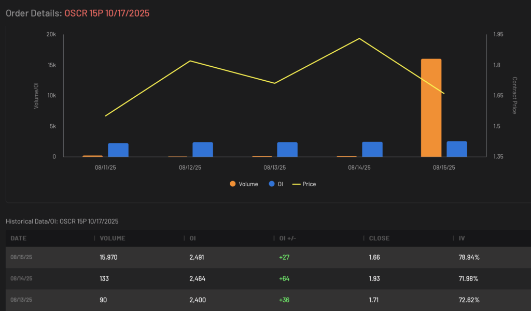Click the blue OI bar for 08/11/25
The height and width of the screenshot is (311, 531).
118,150
